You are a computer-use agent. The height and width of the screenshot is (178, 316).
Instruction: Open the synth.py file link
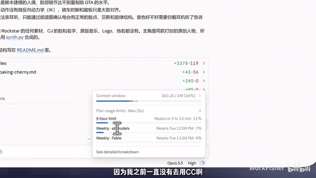click(x=15, y=38)
